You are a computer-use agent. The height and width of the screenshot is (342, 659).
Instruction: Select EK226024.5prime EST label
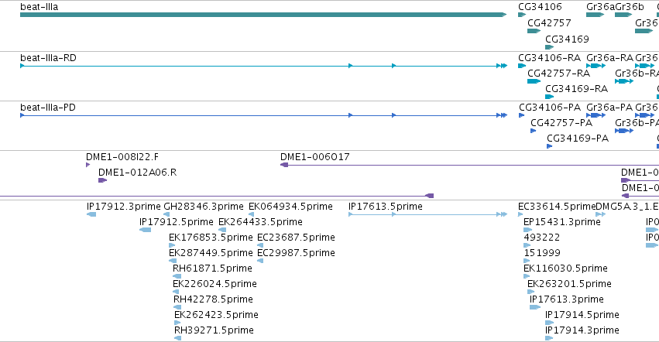coord(215,284)
